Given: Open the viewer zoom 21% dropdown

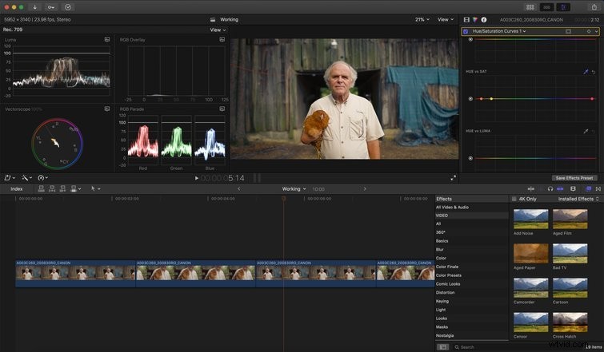Looking at the screenshot, I should [422, 19].
